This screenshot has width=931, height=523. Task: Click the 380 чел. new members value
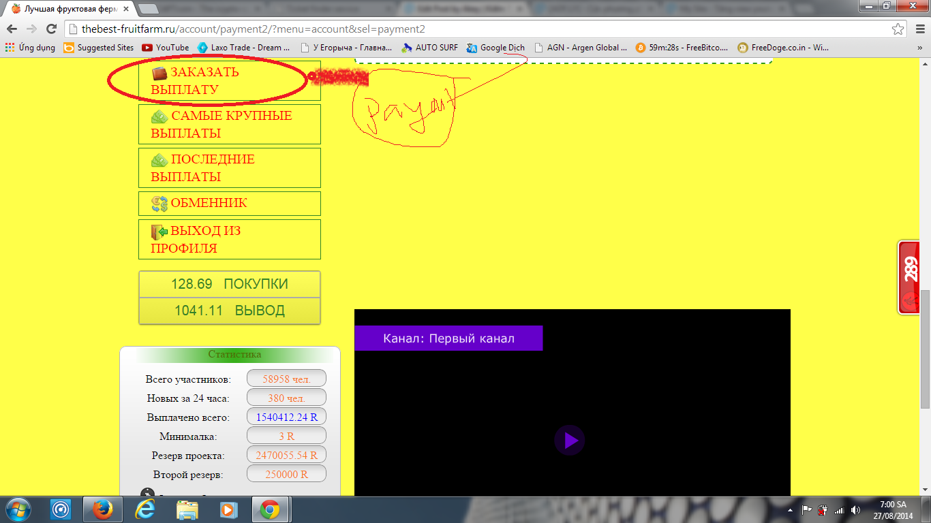point(286,398)
